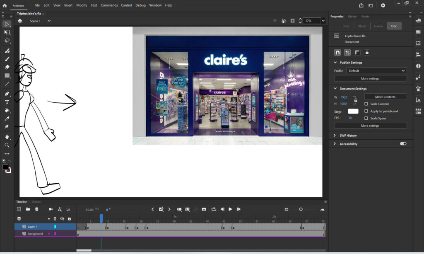Select the Line tool

pos(7,84)
